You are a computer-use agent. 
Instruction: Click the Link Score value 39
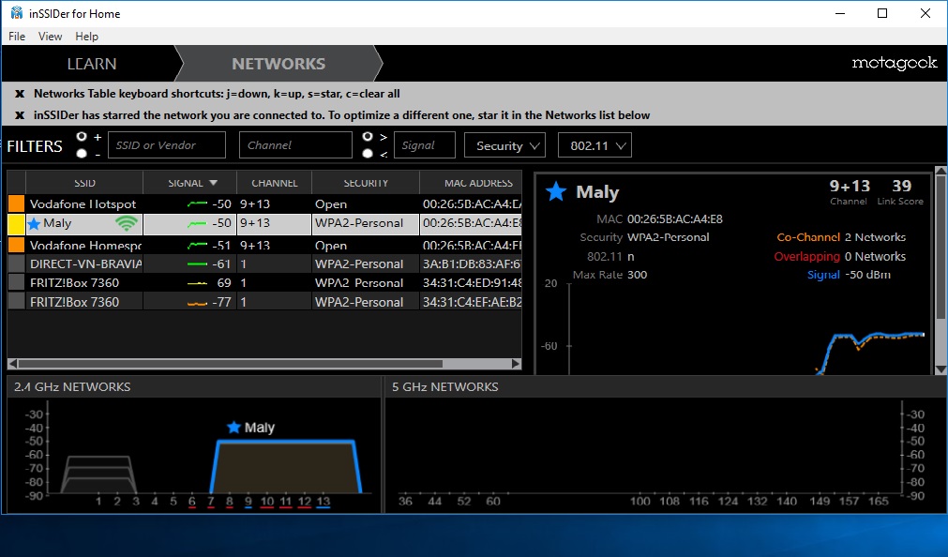coord(901,186)
